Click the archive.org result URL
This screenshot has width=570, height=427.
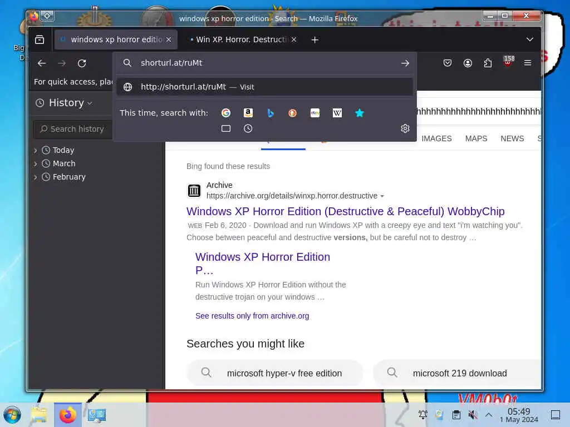(x=292, y=196)
